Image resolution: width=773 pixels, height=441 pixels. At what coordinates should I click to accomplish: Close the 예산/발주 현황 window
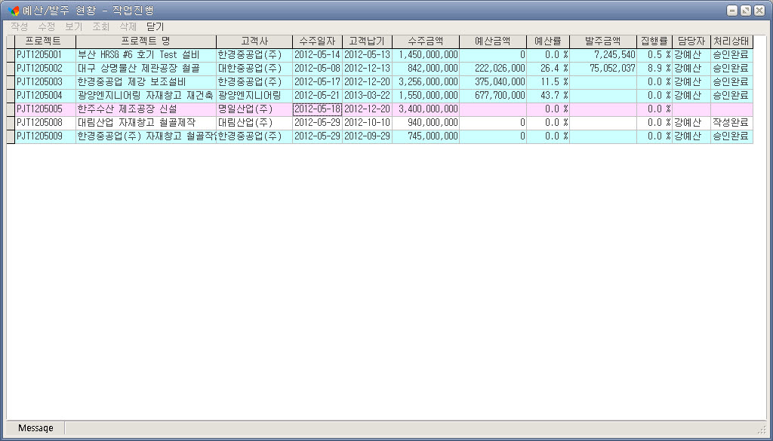(x=759, y=11)
